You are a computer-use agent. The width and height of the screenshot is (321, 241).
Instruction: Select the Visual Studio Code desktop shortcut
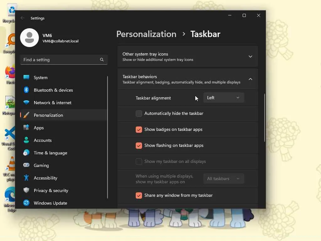coord(8,138)
